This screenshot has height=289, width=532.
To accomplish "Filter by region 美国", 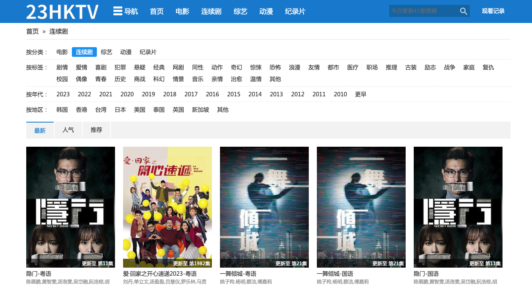I will click(x=140, y=110).
